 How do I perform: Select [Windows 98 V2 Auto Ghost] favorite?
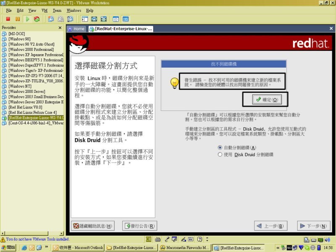(x=31, y=44)
